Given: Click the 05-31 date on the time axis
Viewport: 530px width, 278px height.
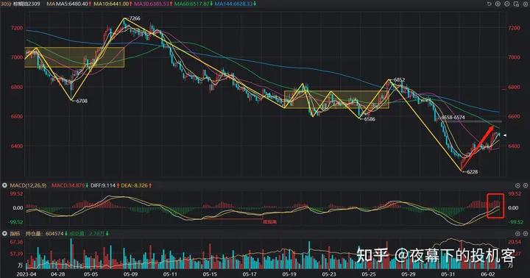Looking at the screenshot, I should 448,274.
